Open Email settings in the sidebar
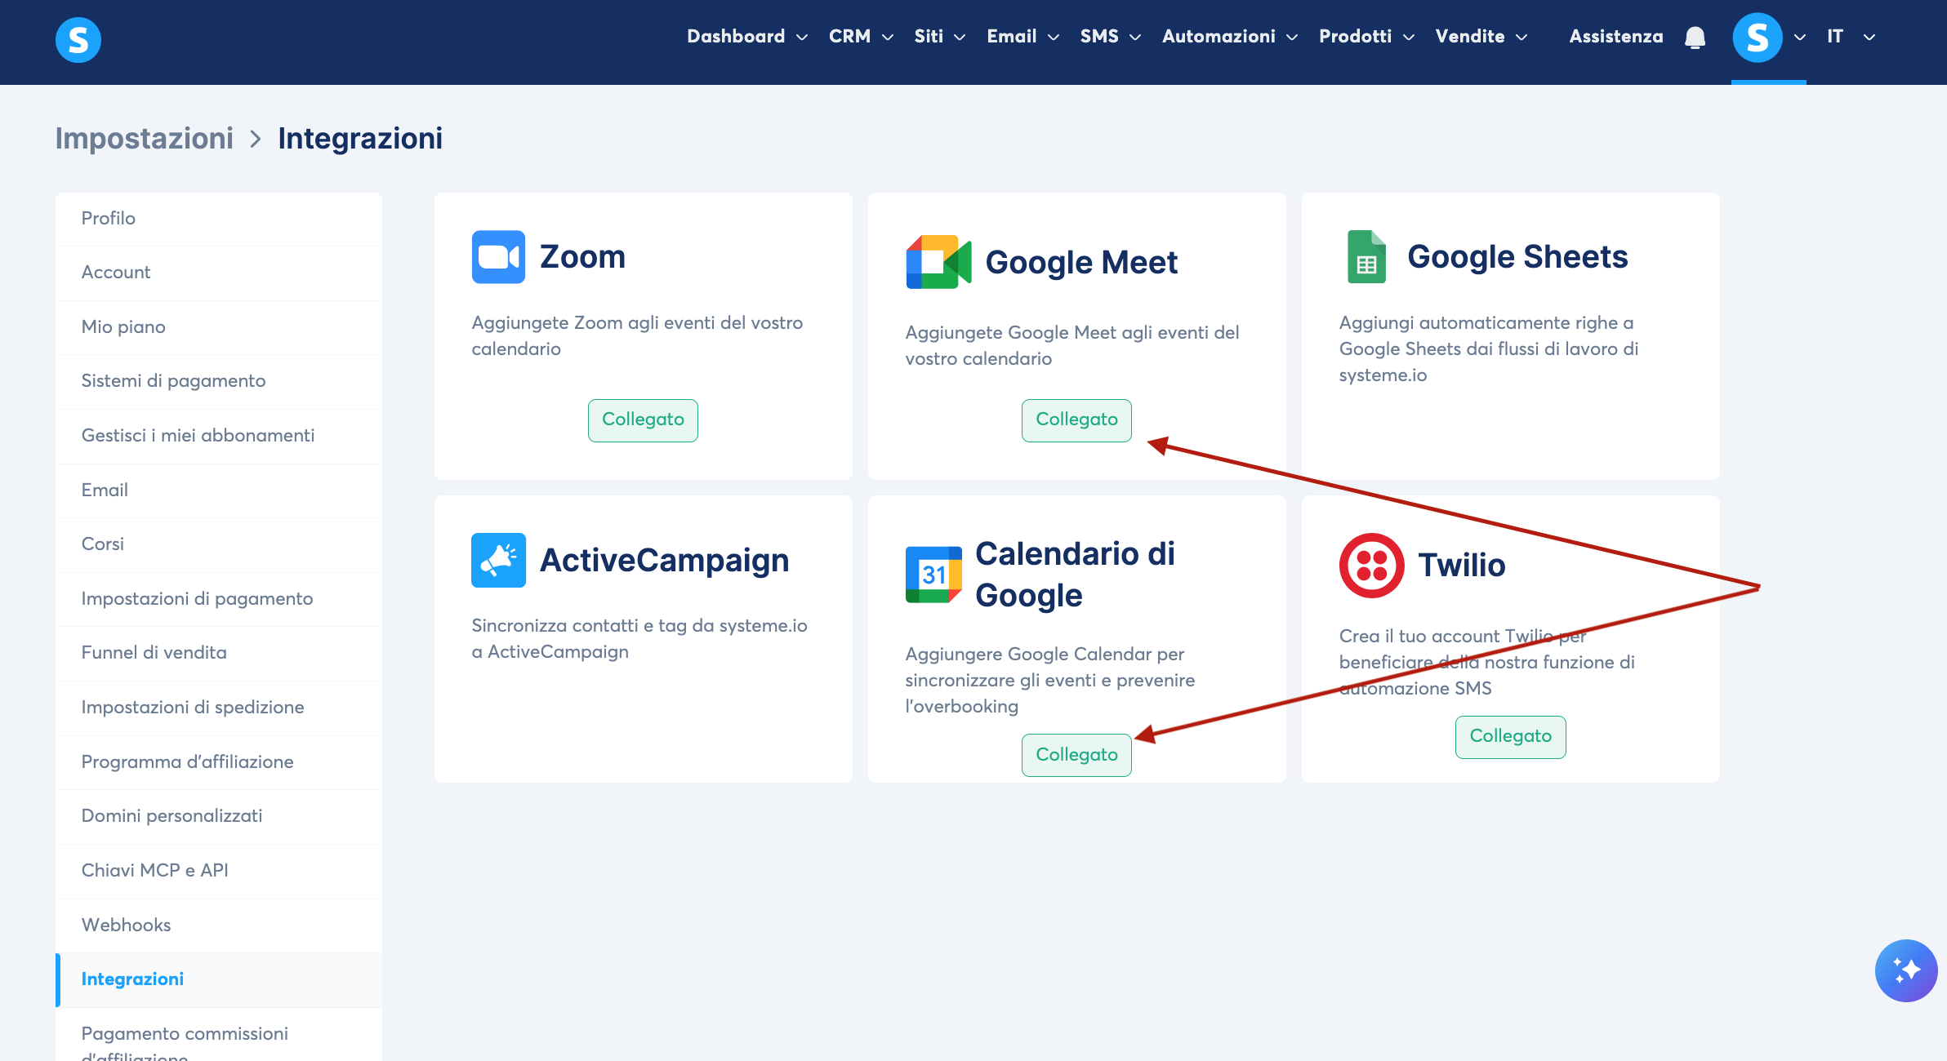The image size is (1947, 1061). click(x=219, y=491)
